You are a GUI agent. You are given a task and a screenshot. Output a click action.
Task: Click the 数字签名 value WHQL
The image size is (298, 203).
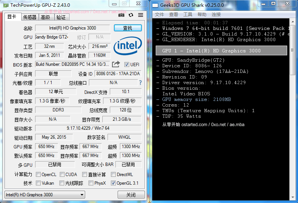[x=124, y=137]
